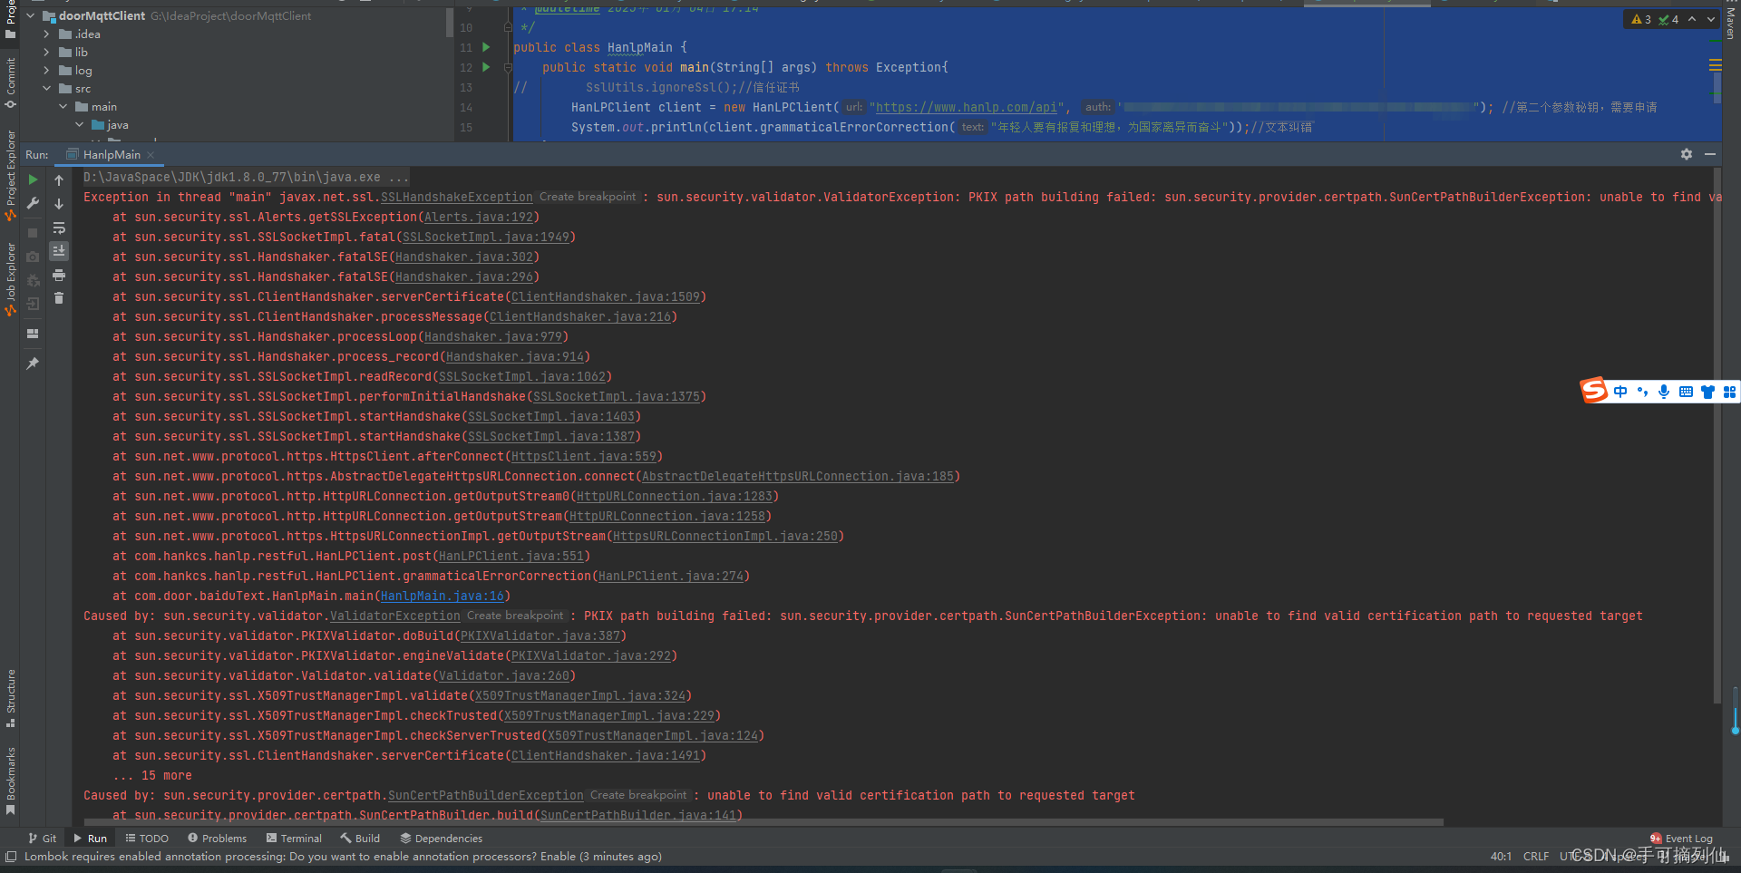Viewport: 1741px width, 873px height.
Task: Open Project Explorer sidebar tab
Action: click(x=11, y=174)
